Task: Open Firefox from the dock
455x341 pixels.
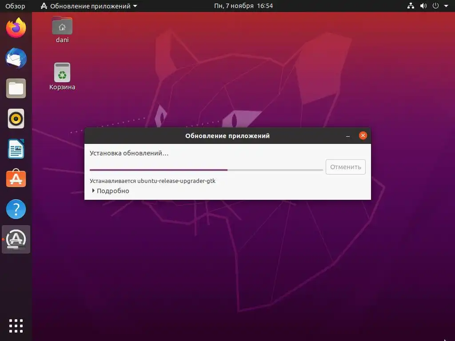Action: (16, 28)
